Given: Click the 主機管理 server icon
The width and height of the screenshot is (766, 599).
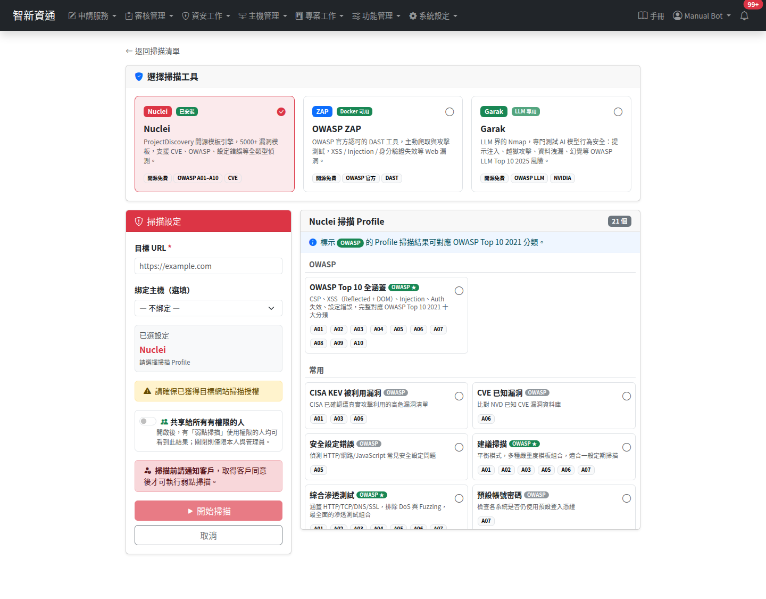Looking at the screenshot, I should (x=243, y=16).
